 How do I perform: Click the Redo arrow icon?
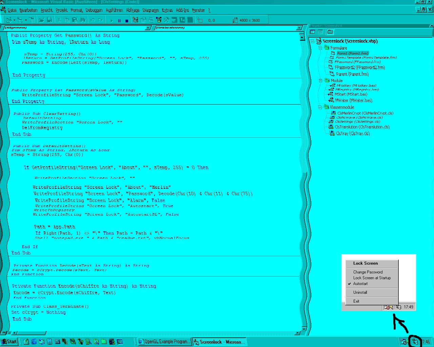100,20
